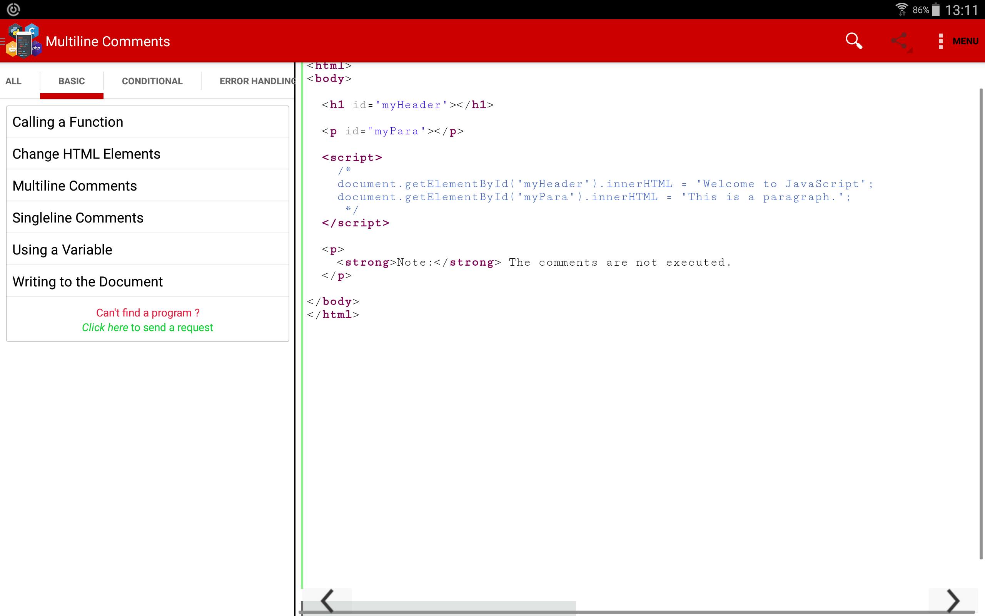Click here to send a request link
Screen dimensions: 985x616
tap(147, 328)
